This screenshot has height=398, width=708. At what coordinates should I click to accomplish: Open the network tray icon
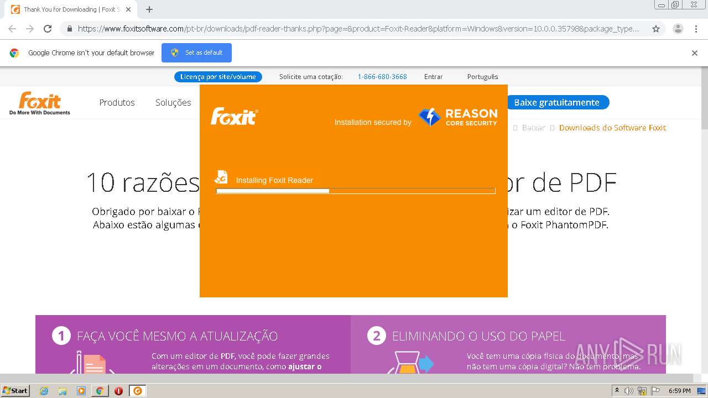coord(642,391)
